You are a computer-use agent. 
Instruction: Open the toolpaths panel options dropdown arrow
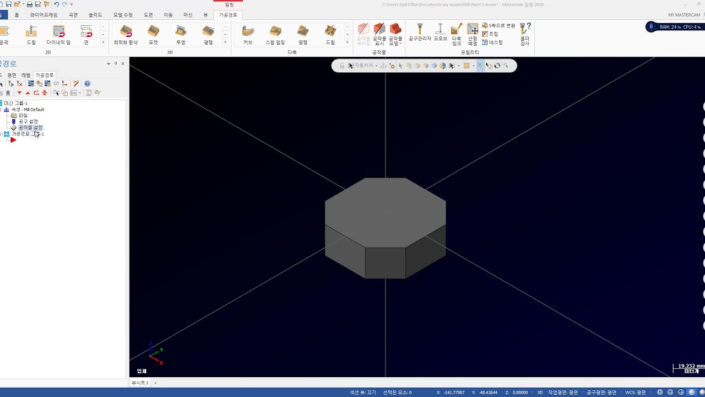[109, 64]
